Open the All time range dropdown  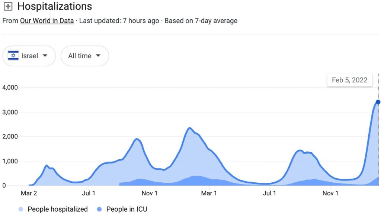coord(84,56)
